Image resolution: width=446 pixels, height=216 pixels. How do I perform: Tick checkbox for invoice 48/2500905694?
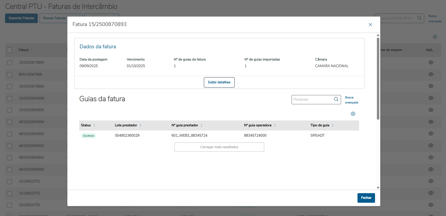[10, 122]
